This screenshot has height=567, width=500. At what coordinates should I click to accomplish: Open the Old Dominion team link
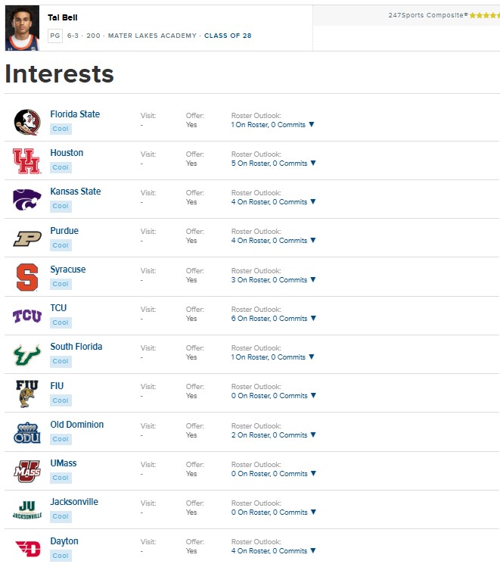click(76, 425)
